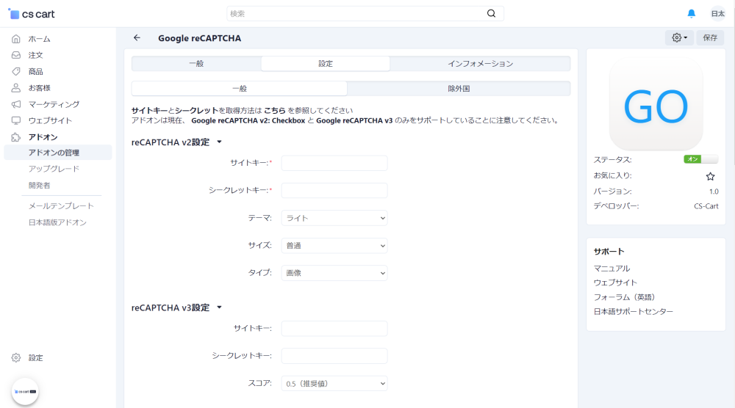Screen dimensions: 735x408
Task: Open the 日本 user menu
Action: tap(717, 13)
